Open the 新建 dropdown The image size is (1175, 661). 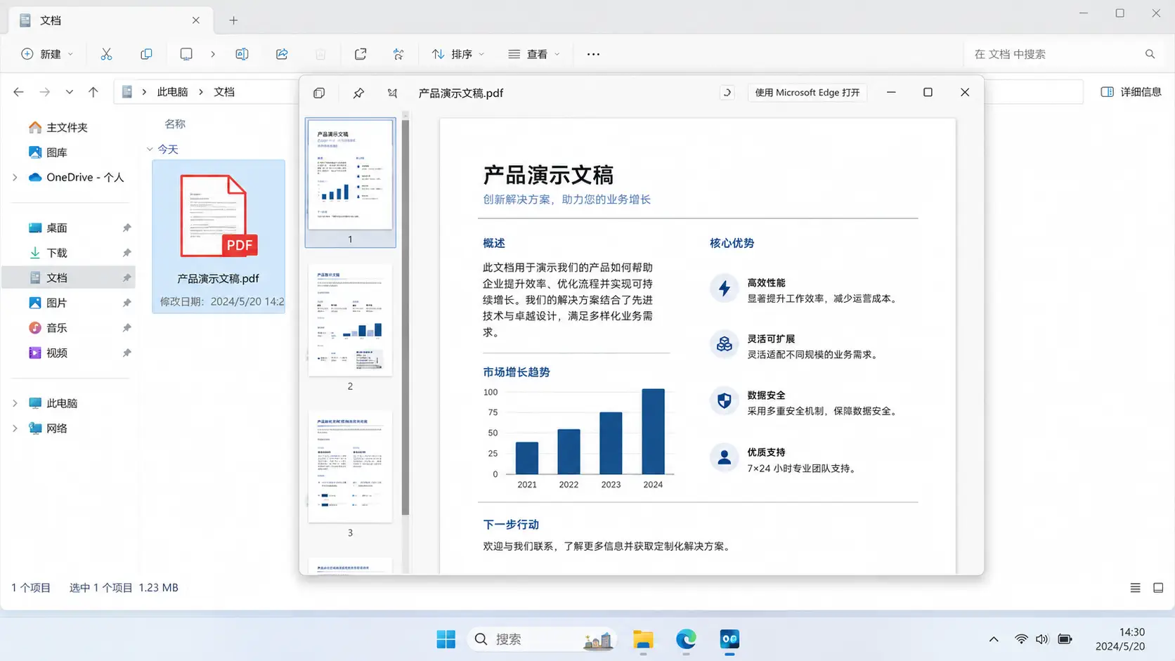[x=47, y=54]
